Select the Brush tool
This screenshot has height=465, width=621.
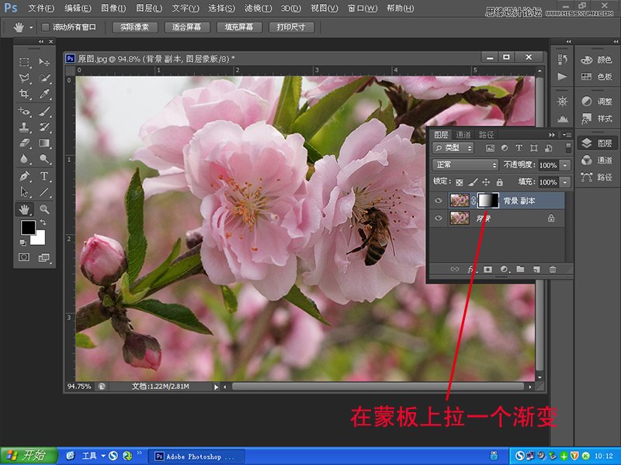(44, 111)
